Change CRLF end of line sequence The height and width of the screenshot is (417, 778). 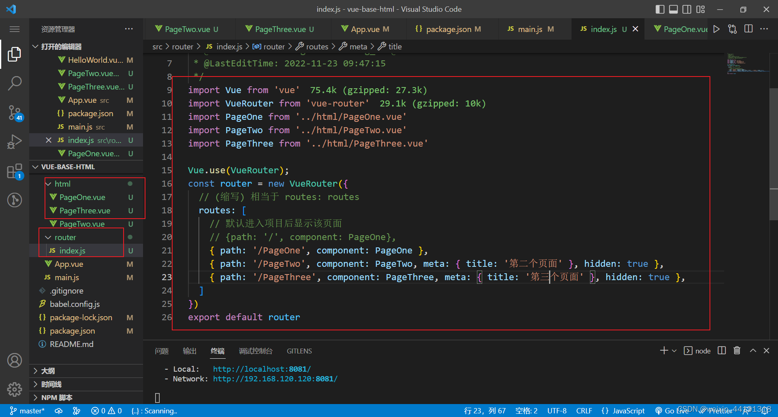click(584, 411)
